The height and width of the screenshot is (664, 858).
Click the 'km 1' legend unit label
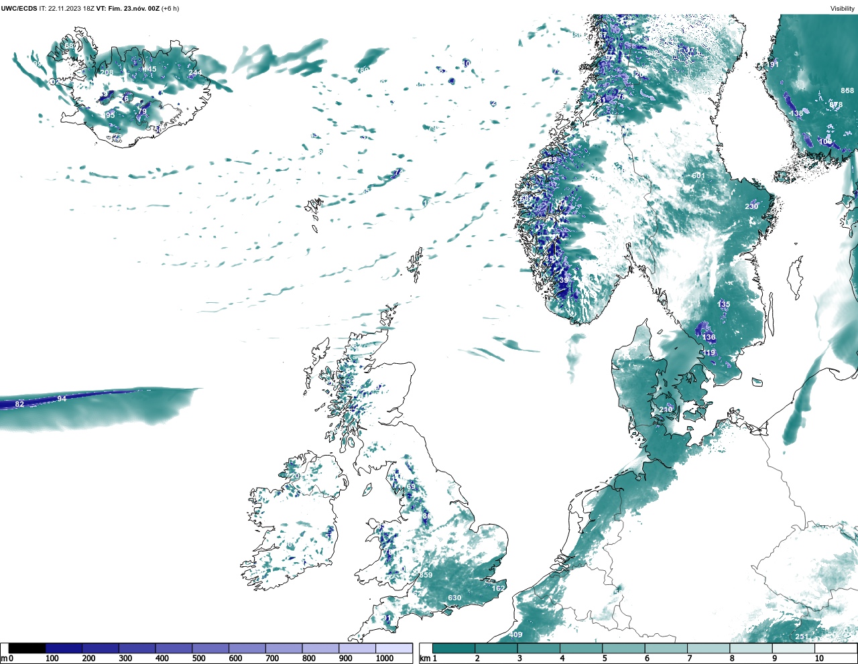(428, 659)
